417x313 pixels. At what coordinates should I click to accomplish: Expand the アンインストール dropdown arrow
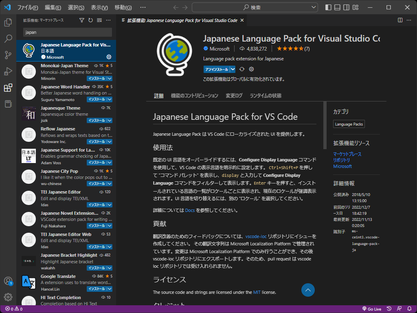point(233,69)
